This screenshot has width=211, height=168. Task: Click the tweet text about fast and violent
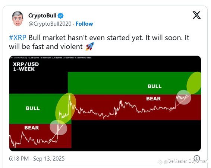tap(99, 42)
